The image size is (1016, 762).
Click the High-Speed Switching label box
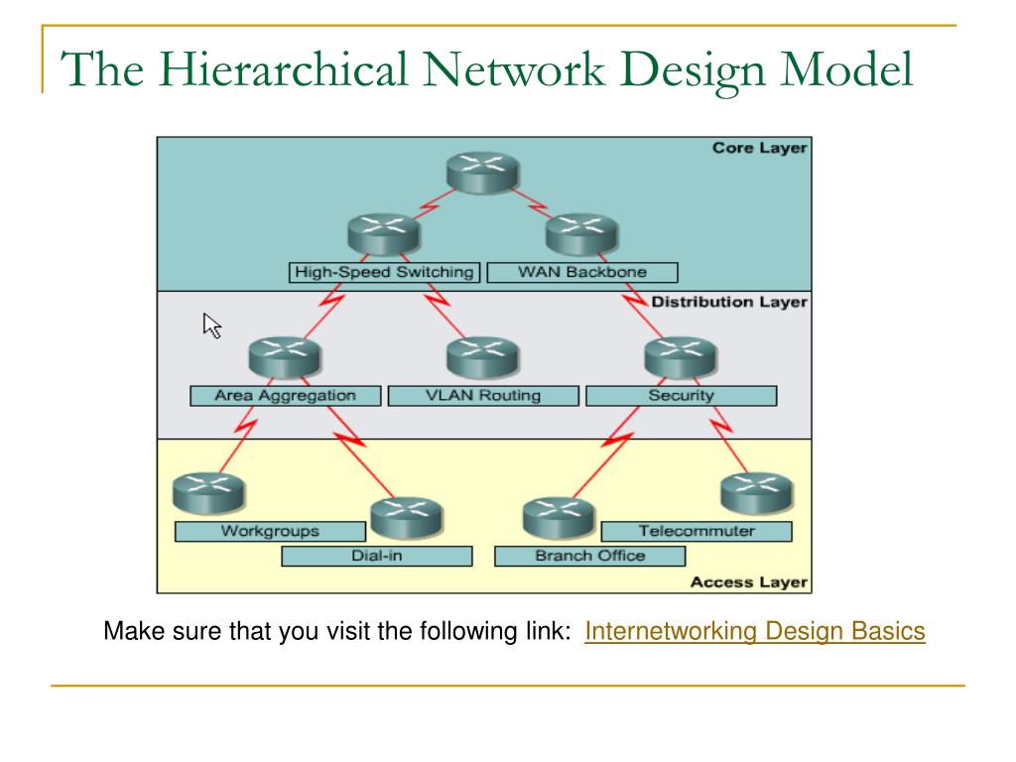pyautogui.click(x=384, y=272)
